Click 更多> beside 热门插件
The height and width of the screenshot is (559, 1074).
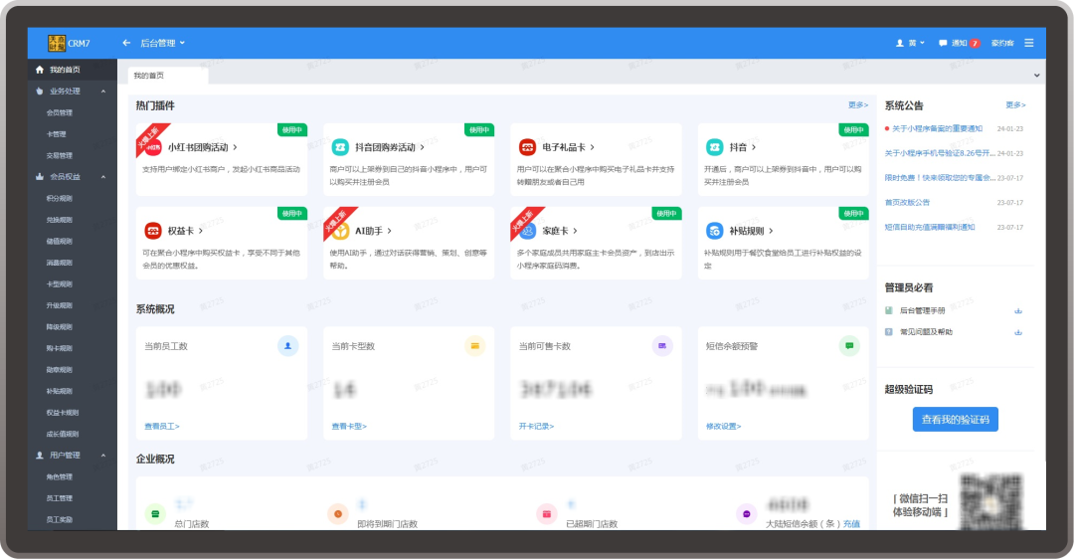point(857,104)
